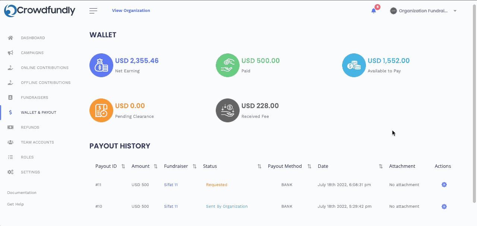Click the USD 500.00 paid value
This screenshot has width=477, height=226.
(260, 61)
